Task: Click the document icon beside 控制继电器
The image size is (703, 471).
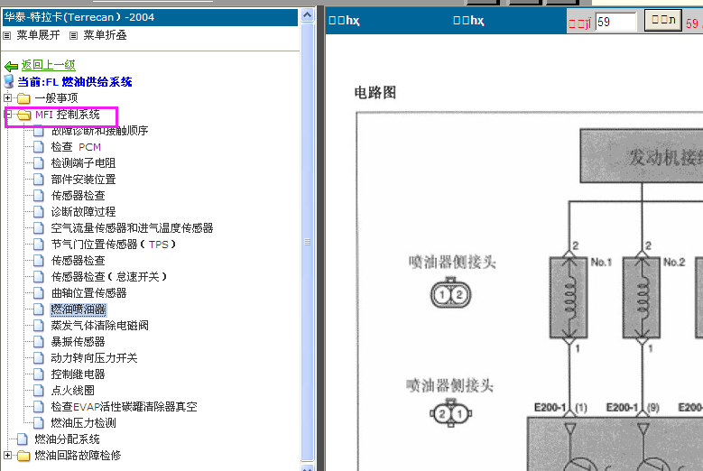Action: pos(39,374)
